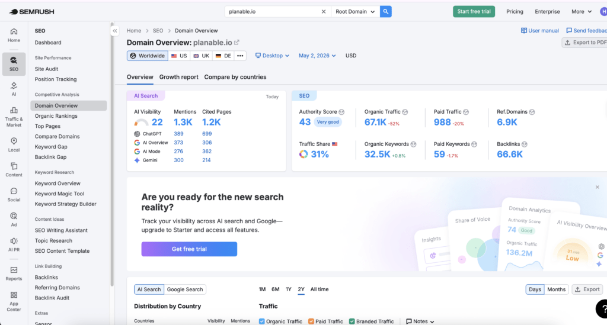Image resolution: width=607 pixels, height=325 pixels.
Task: Select the All time range
Action: pyautogui.click(x=320, y=289)
